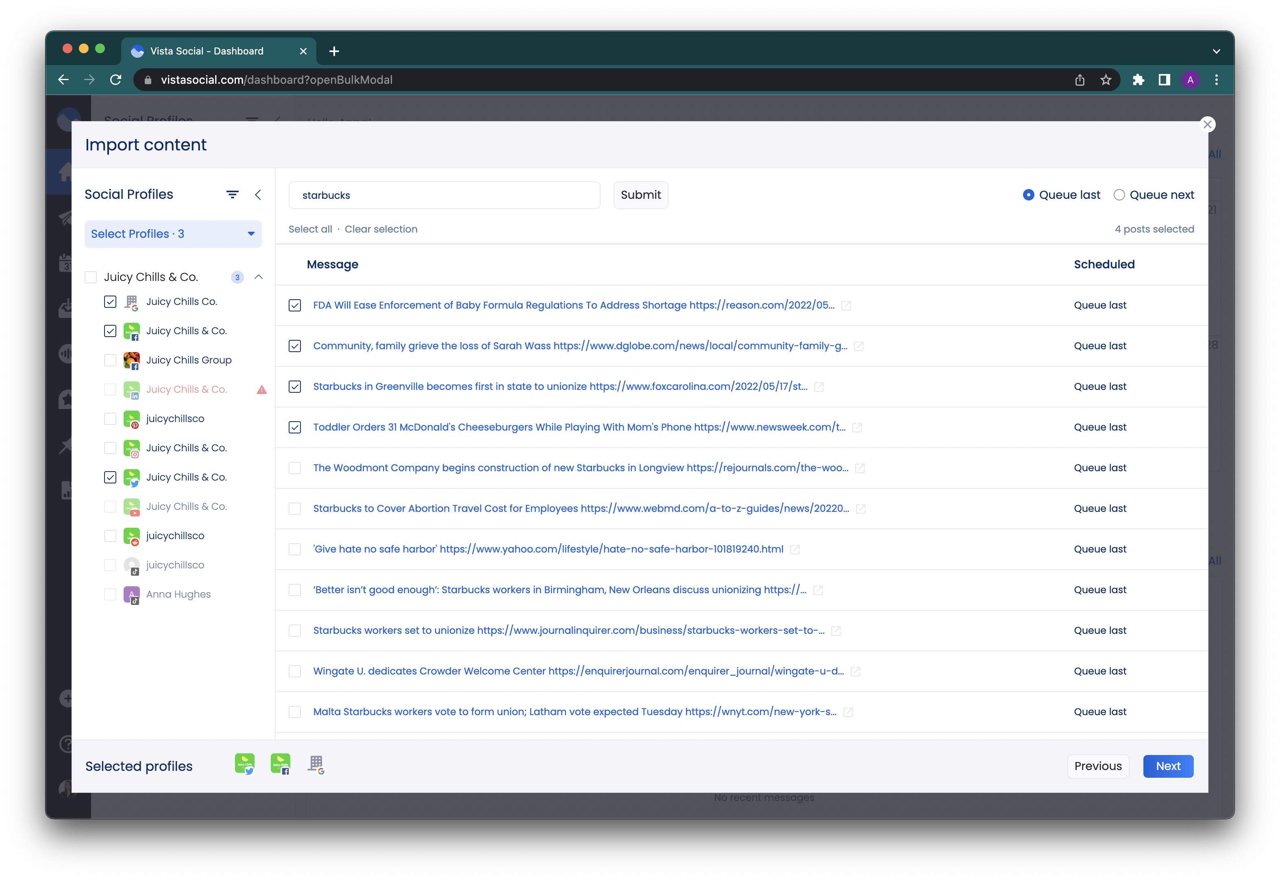Check the Juicy Chills & Co. group checkbox

[91, 277]
